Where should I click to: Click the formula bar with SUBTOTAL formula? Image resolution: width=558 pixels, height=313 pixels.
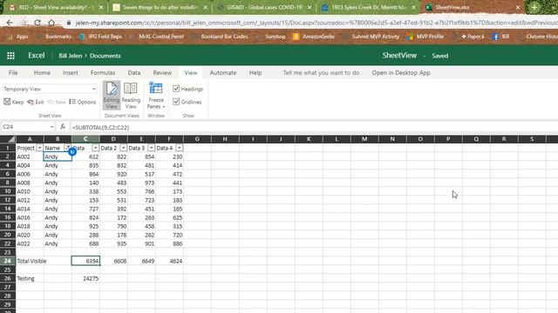coord(313,127)
